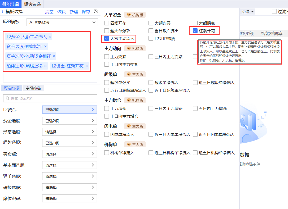Enable the 大额拐点 checkbox
The width and height of the screenshot is (288, 209).
click(x=195, y=23)
